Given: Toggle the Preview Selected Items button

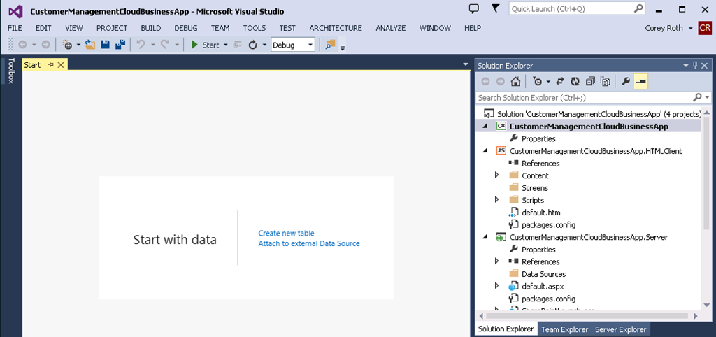Looking at the screenshot, I should point(640,82).
